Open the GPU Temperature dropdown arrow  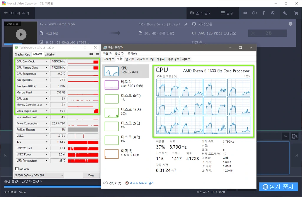47,74
